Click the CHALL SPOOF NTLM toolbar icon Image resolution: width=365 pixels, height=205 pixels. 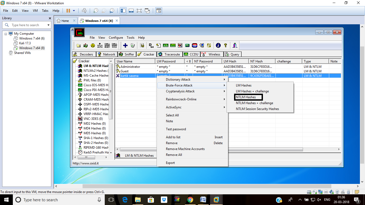tap(114, 45)
